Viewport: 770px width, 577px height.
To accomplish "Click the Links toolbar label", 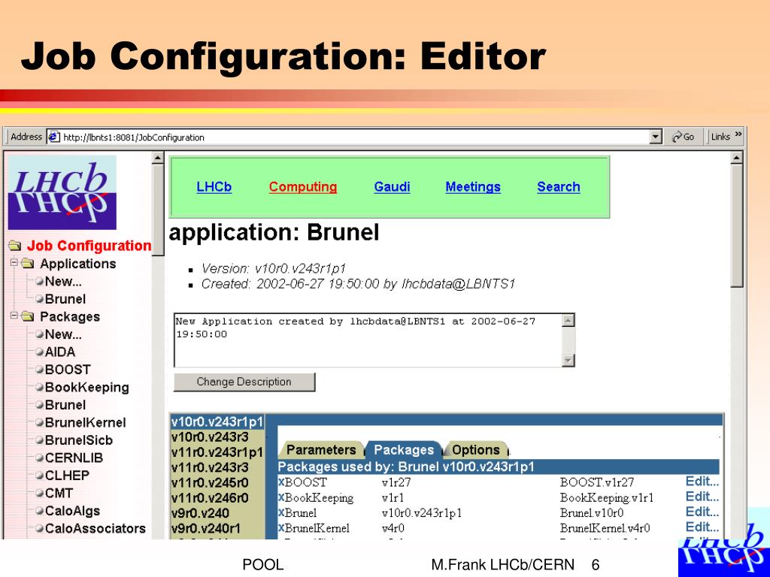I will coord(720,137).
